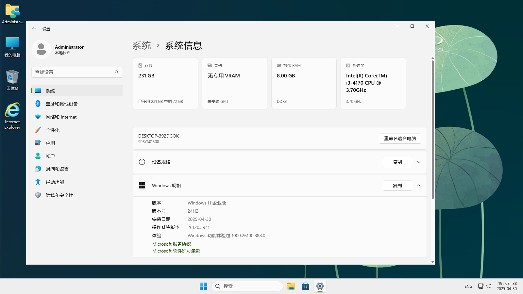Click the 查找设置 search field

(x=77, y=72)
